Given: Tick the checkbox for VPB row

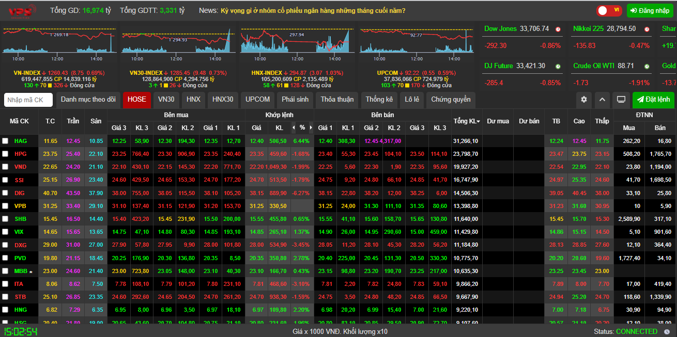Looking at the screenshot, I should pos(5,206).
